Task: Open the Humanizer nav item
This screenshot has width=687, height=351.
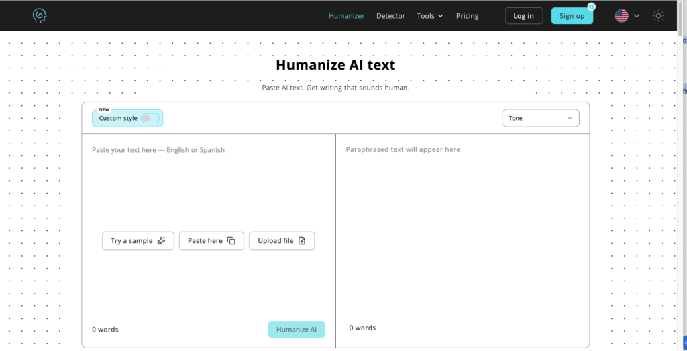Action: pyautogui.click(x=347, y=16)
